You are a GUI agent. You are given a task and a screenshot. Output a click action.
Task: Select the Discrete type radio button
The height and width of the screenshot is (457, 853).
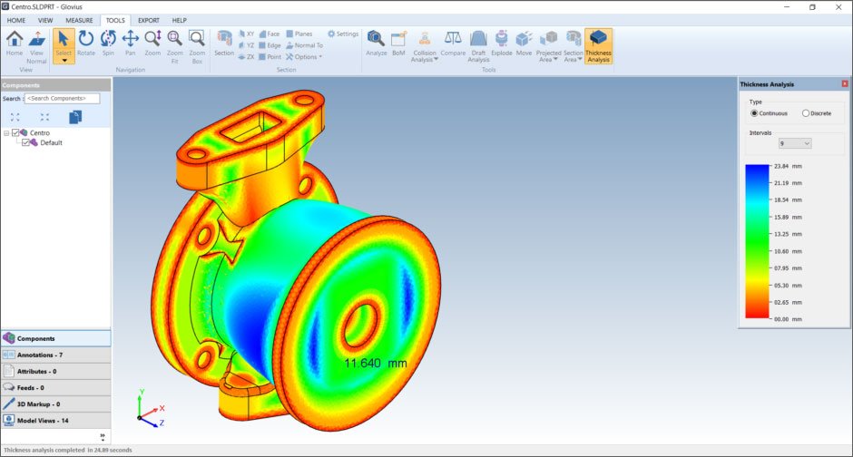tap(806, 113)
